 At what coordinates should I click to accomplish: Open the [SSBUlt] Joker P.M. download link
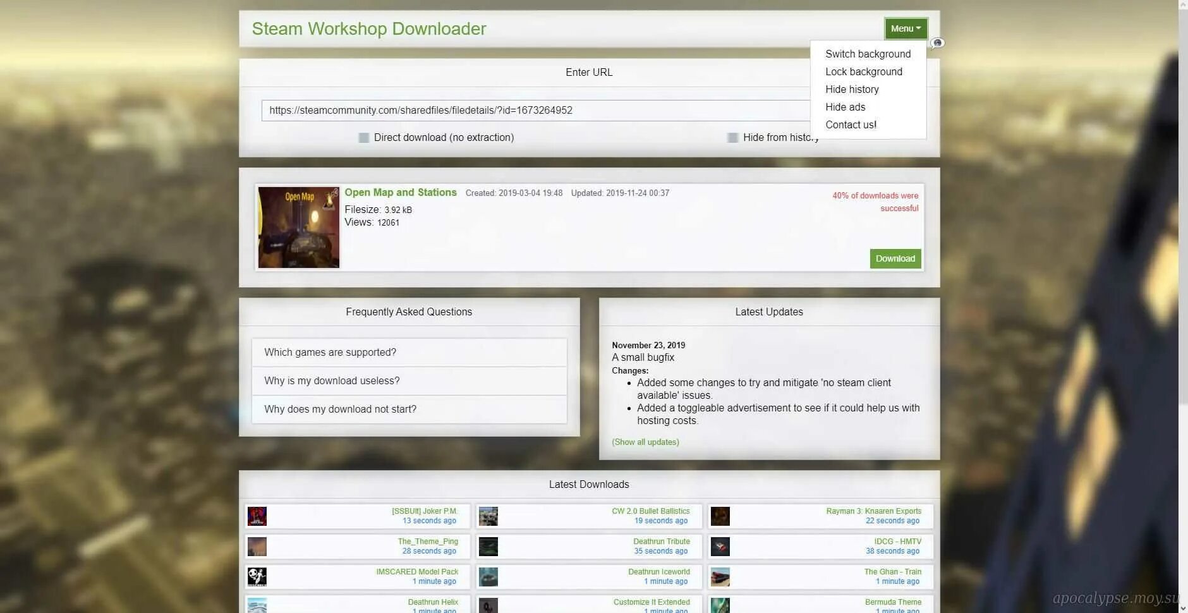tap(424, 511)
